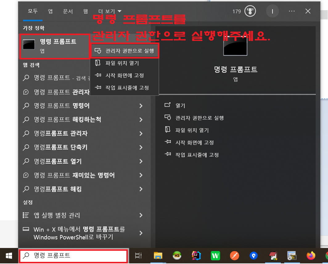Select 명령 프롬프트 best match result

tap(54, 47)
